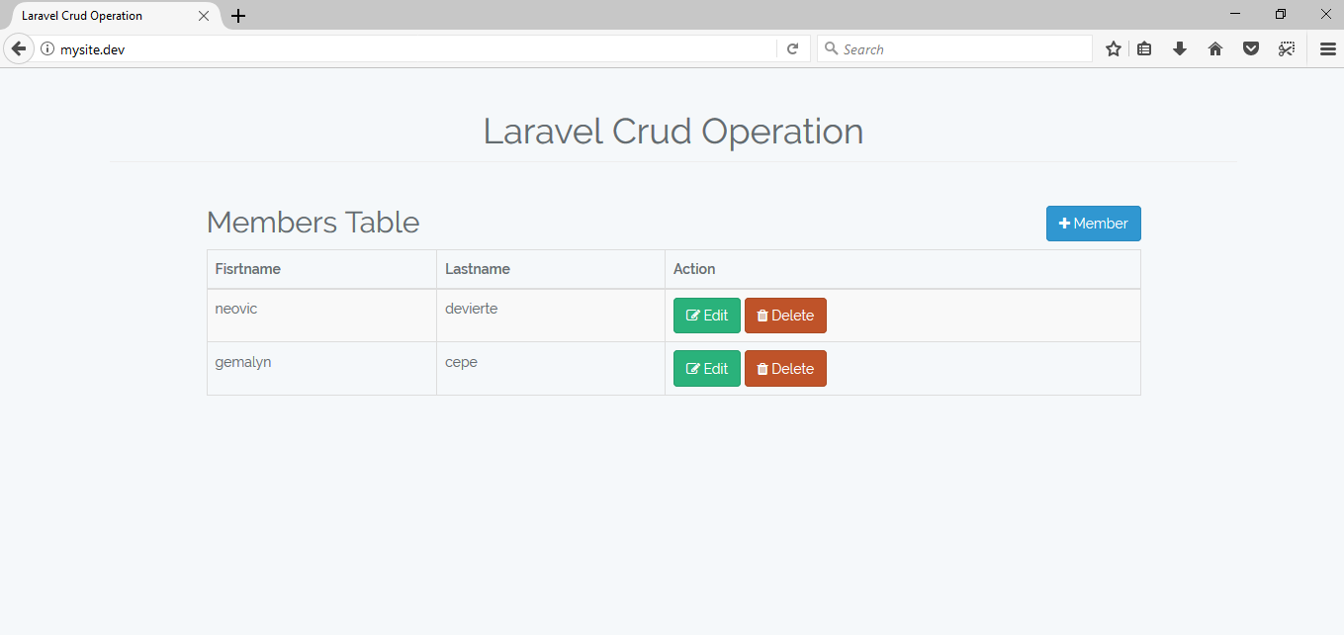This screenshot has height=635, width=1344.
Task: Delete the gemalyn cepe member
Action: pos(785,369)
